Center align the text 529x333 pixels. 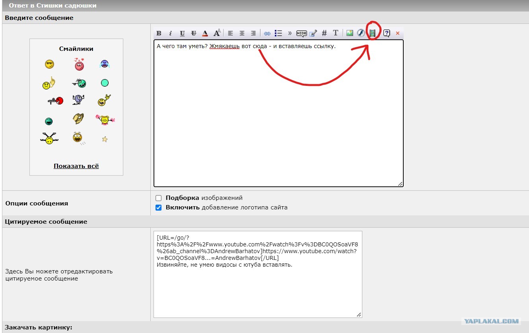(x=242, y=33)
